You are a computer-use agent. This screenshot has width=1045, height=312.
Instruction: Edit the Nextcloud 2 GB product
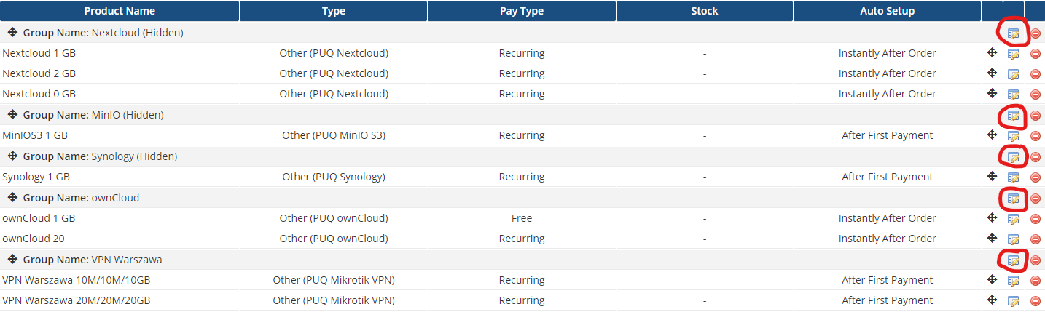click(1014, 74)
